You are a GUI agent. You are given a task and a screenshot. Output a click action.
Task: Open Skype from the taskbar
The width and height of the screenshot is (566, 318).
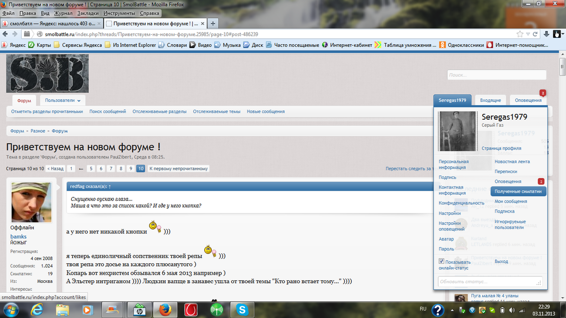click(242, 310)
